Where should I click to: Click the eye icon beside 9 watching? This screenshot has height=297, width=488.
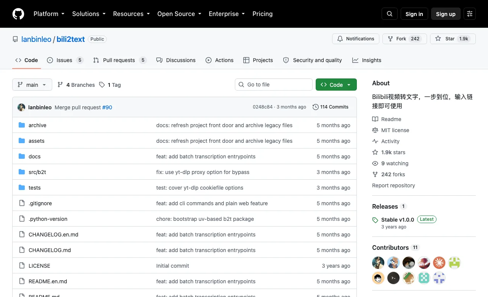coord(375,163)
